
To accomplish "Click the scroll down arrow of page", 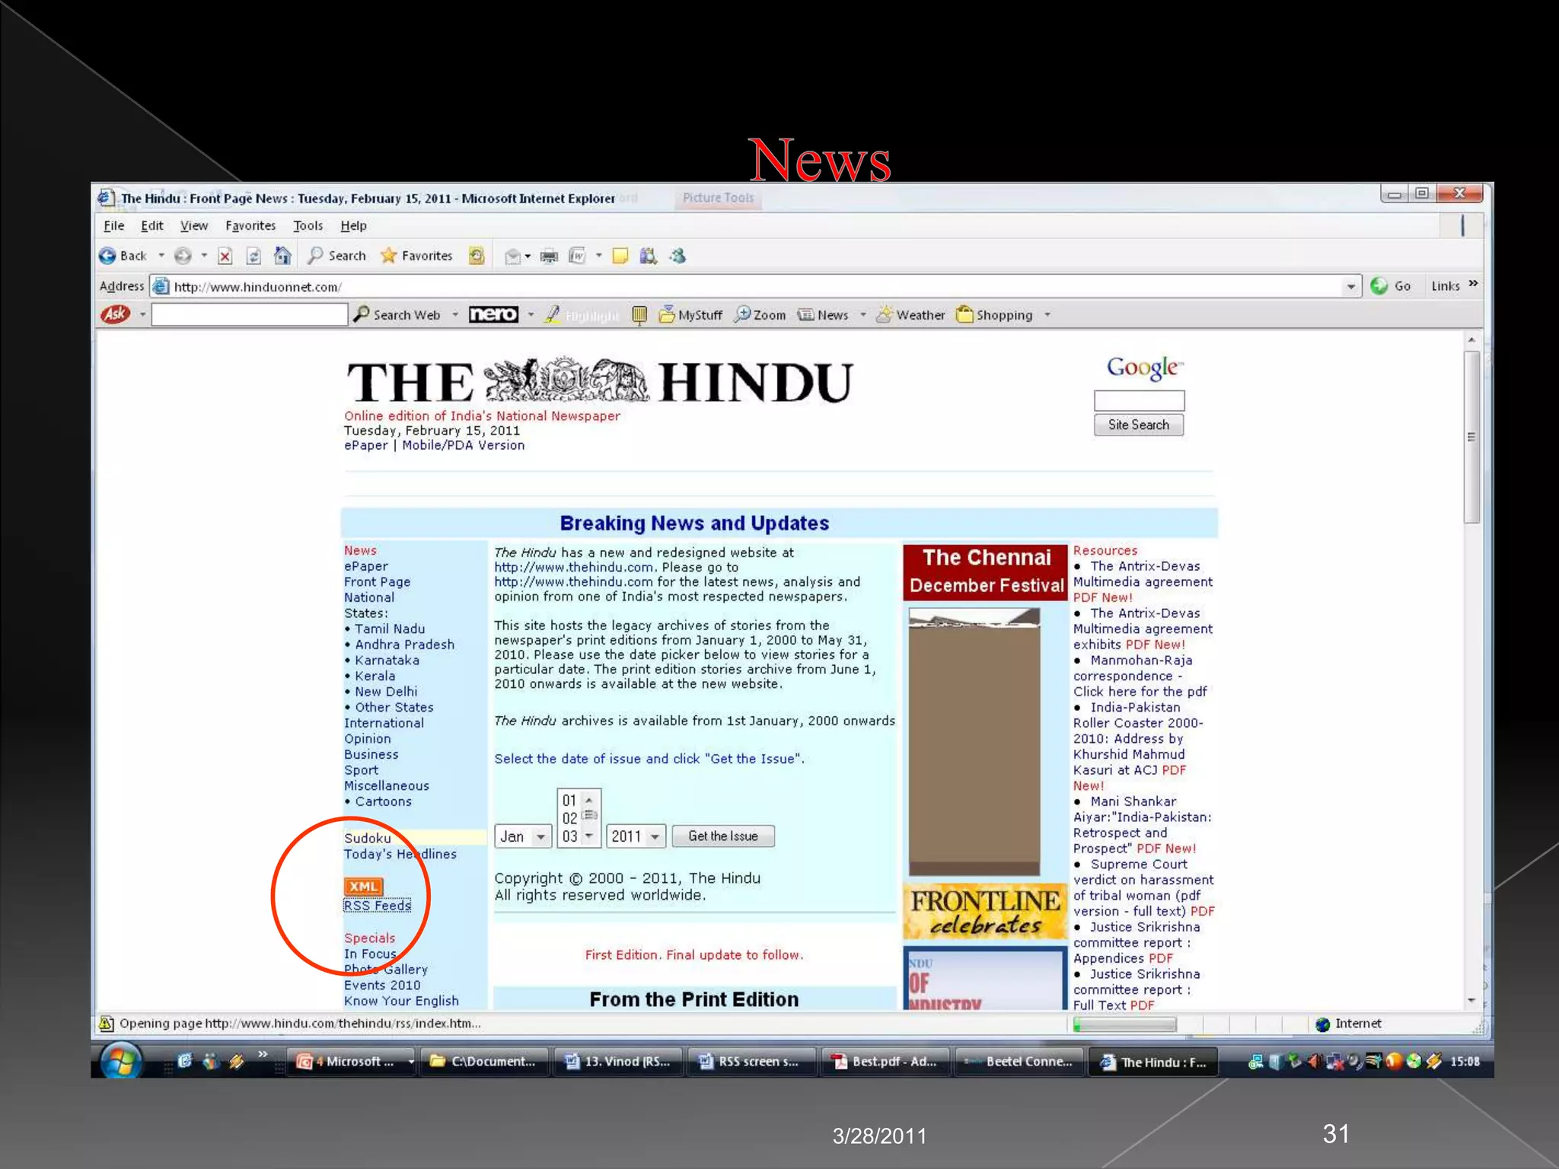I will click(1471, 1000).
